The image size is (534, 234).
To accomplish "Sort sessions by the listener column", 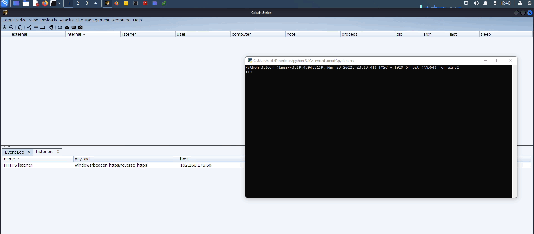I will pyautogui.click(x=148, y=34).
